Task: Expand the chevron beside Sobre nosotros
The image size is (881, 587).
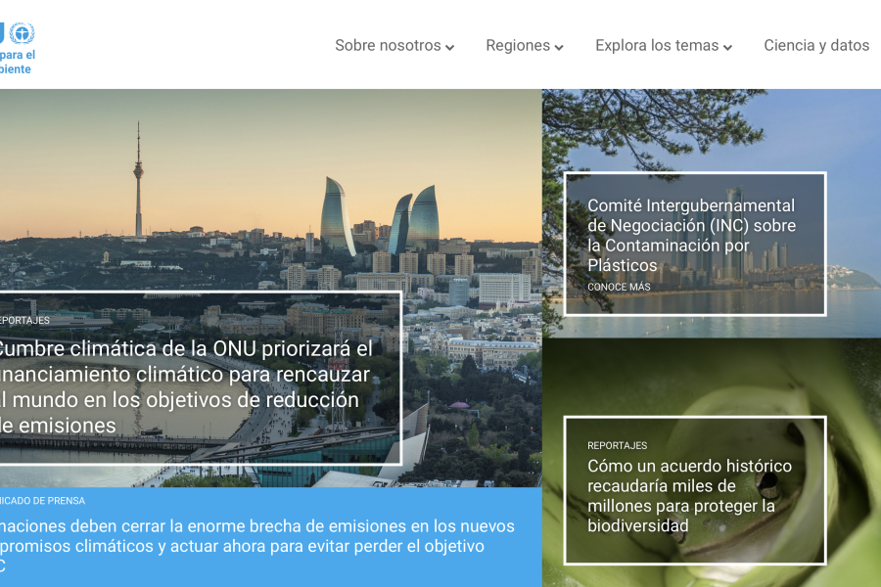Action: (x=450, y=47)
